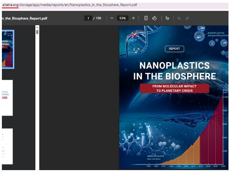Click the sidebar scrollbar thumb
Viewport: 230px width, 172px height.
pyautogui.click(x=37, y=32)
